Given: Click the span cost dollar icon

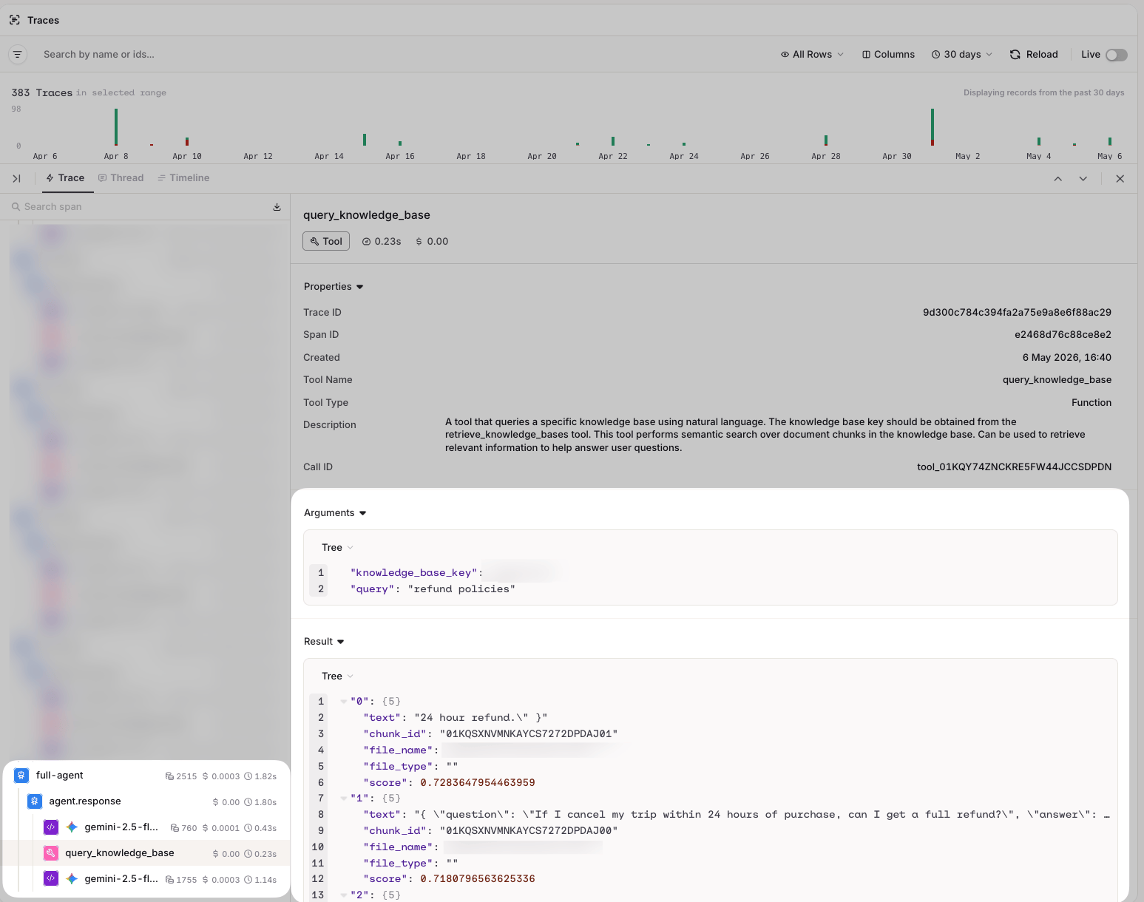Looking at the screenshot, I should [x=419, y=242].
